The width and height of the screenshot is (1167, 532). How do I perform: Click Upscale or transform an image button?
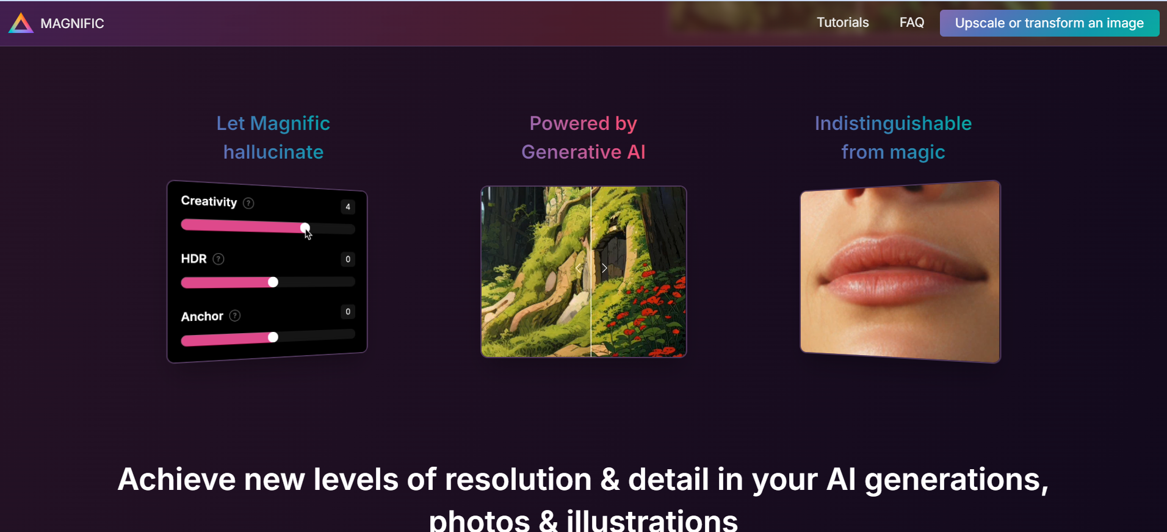click(1049, 23)
